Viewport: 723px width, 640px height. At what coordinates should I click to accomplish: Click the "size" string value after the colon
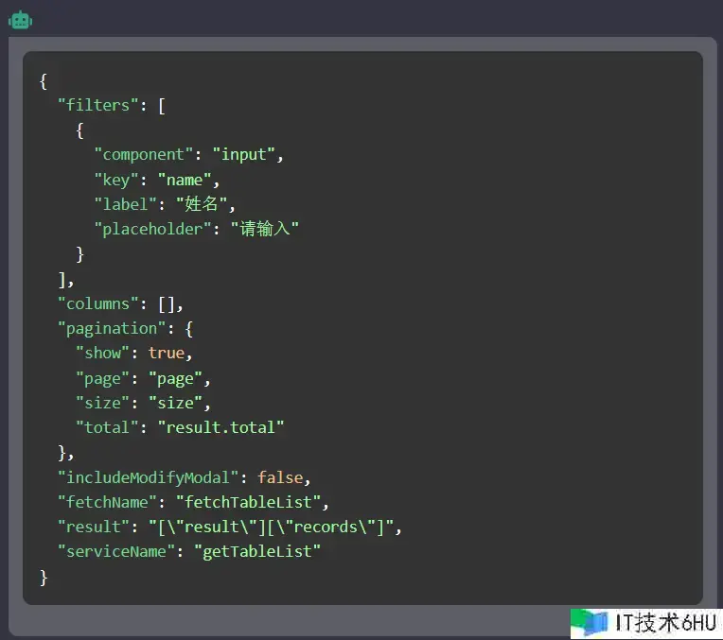175,403
